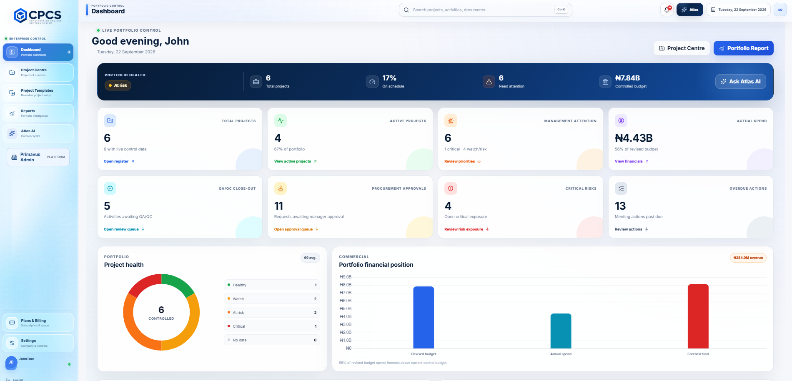Open the Dashboard sidebar item

(38, 52)
